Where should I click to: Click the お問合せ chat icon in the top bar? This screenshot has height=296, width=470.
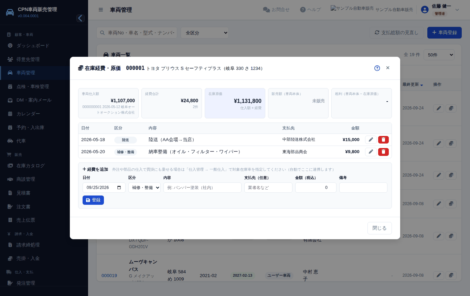[x=266, y=10]
